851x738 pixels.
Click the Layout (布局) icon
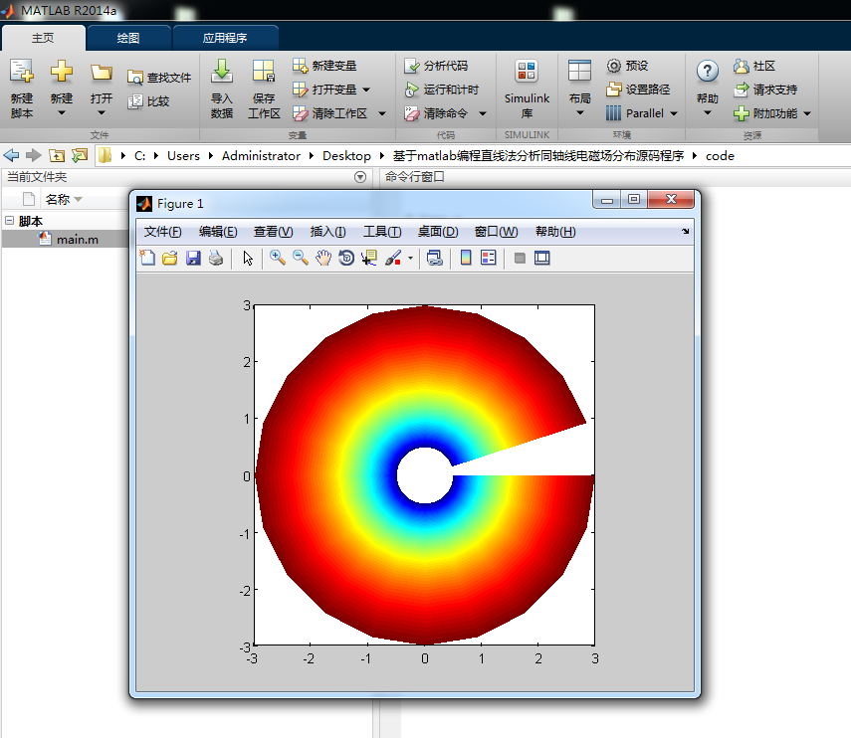click(x=579, y=71)
